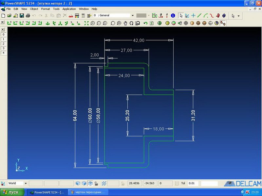Click the Windows 'пуск' Start button
262x196 pixels.
pyautogui.click(x=12, y=192)
